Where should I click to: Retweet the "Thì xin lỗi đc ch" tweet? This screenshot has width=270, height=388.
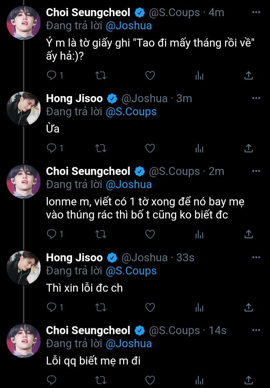pos(101,307)
